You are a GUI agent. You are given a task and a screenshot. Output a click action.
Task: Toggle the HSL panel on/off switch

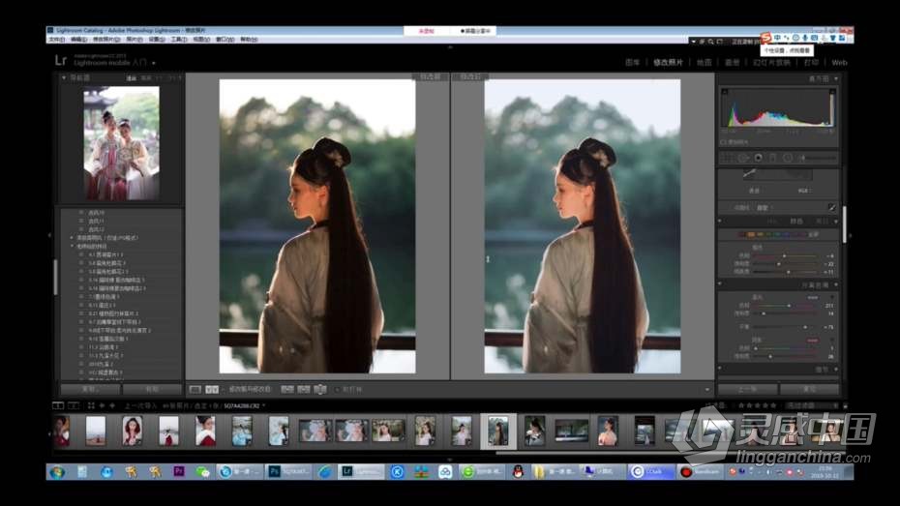[720, 221]
